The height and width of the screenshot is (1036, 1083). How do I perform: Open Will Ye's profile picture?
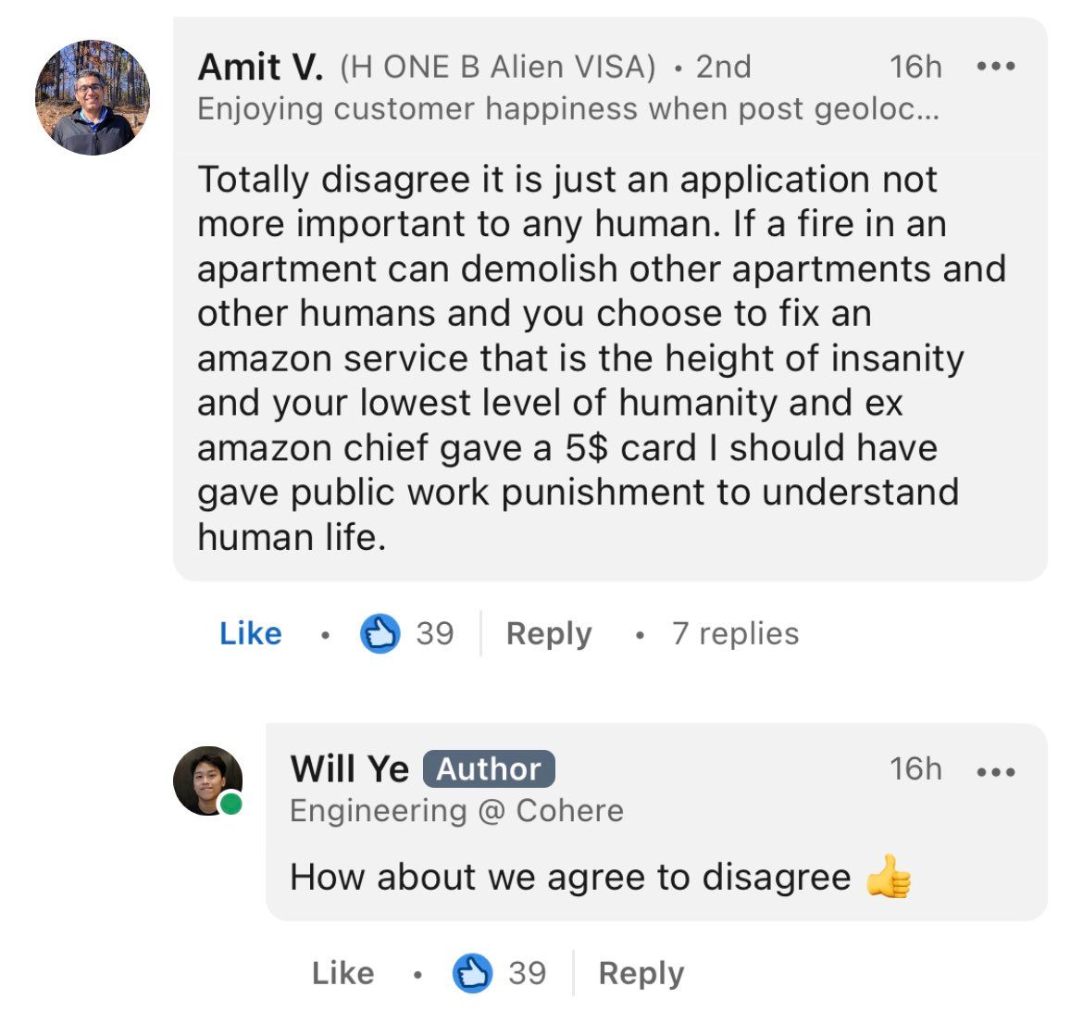tap(207, 780)
